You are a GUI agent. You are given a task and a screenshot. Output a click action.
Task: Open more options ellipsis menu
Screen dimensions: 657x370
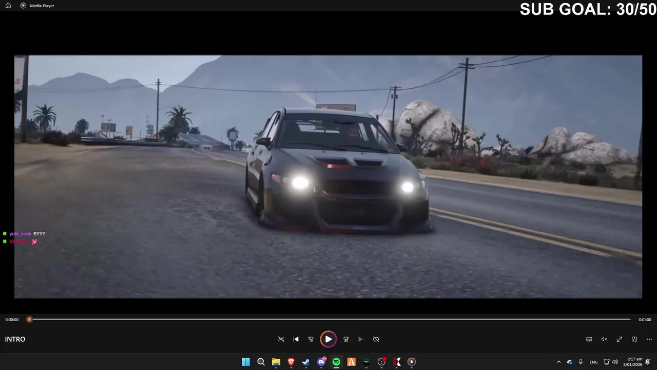click(649, 339)
